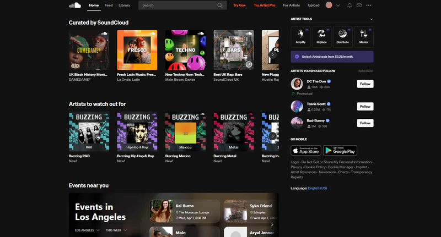Click Refresh list link
The width and height of the screenshot is (441, 237).
[365, 71]
